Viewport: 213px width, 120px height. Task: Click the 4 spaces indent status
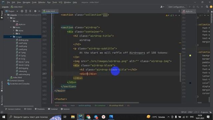tap(204, 112)
